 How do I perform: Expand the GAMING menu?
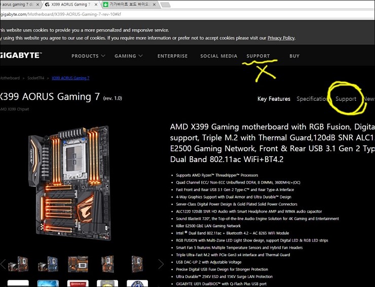coord(128,56)
